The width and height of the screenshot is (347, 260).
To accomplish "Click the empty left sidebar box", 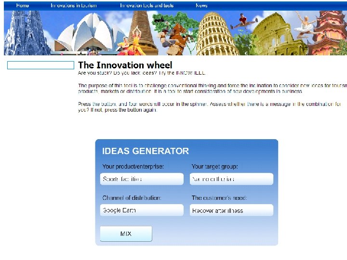I will click(x=40, y=65).
